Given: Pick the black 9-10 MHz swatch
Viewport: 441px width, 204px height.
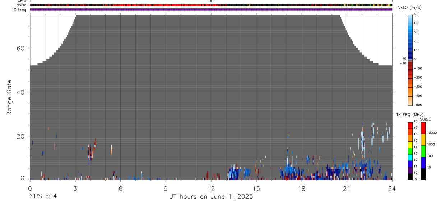Looking at the screenshot, I should [410, 177].
